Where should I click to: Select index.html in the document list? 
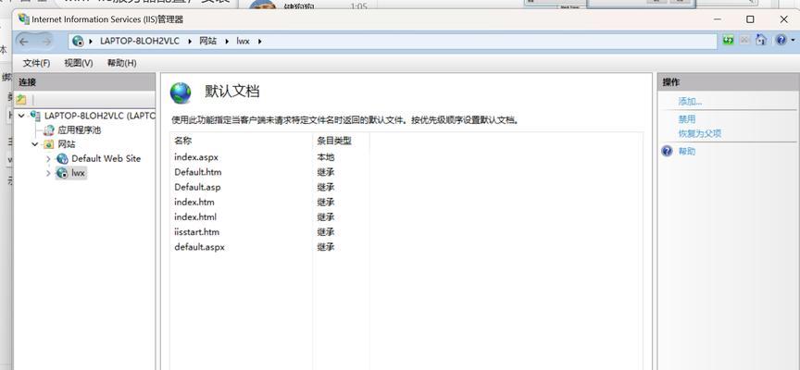coord(195,217)
